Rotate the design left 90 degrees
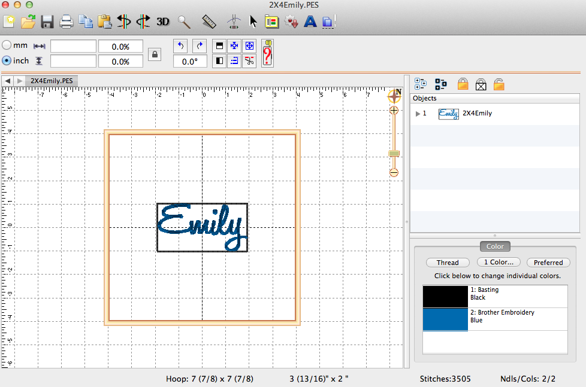 180,45
